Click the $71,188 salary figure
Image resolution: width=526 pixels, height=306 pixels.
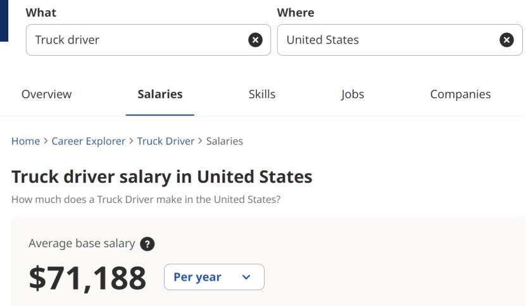point(87,278)
